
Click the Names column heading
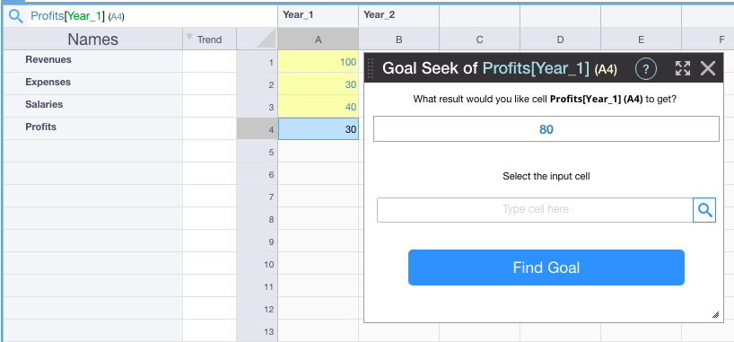[92, 39]
